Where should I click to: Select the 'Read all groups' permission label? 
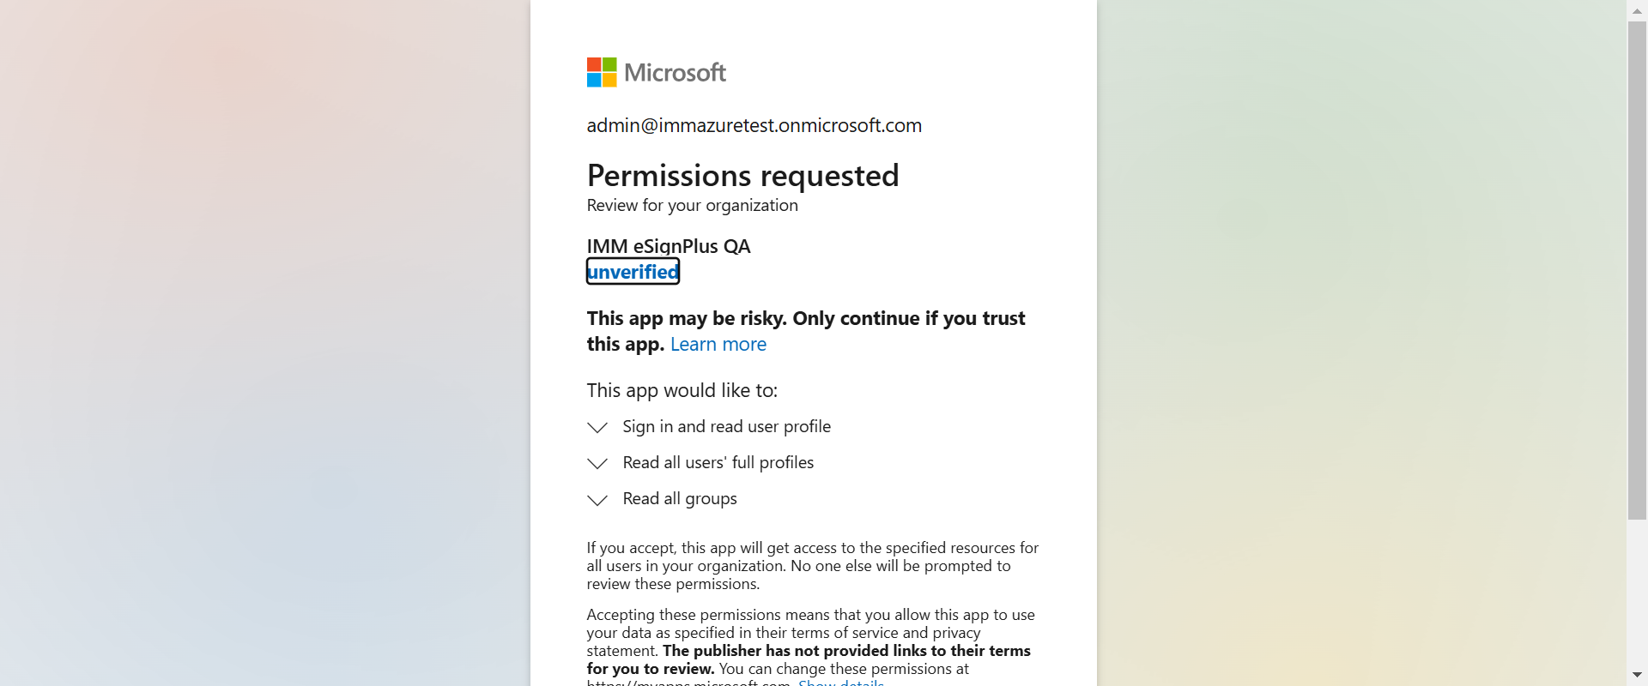pyautogui.click(x=679, y=499)
